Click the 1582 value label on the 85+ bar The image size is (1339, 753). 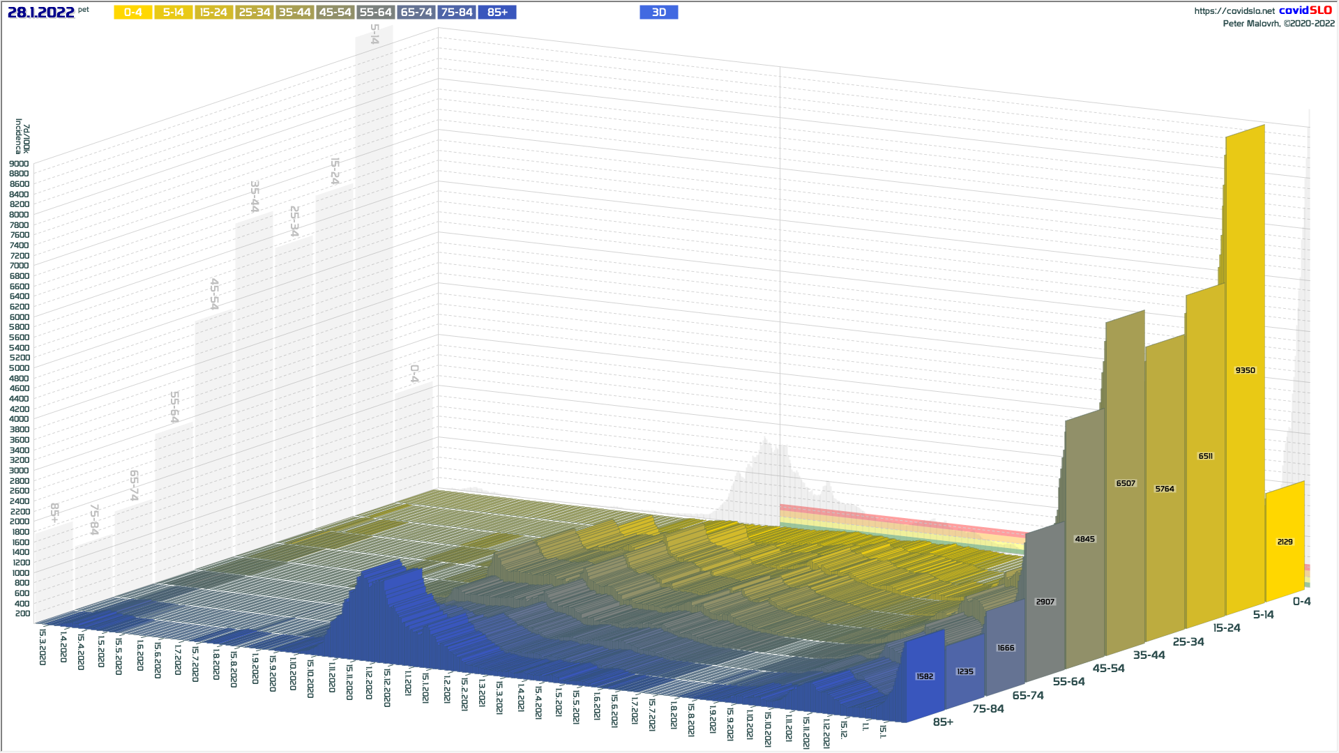pos(925,676)
